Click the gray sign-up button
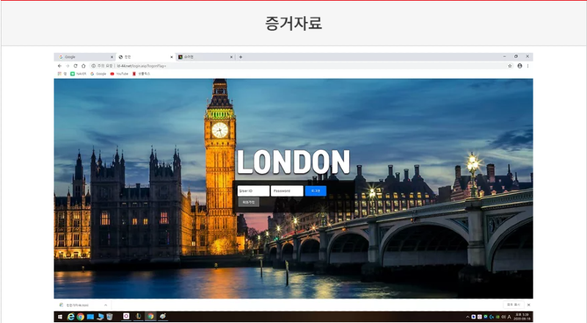Image resolution: width=587 pixels, height=323 pixels. point(247,201)
